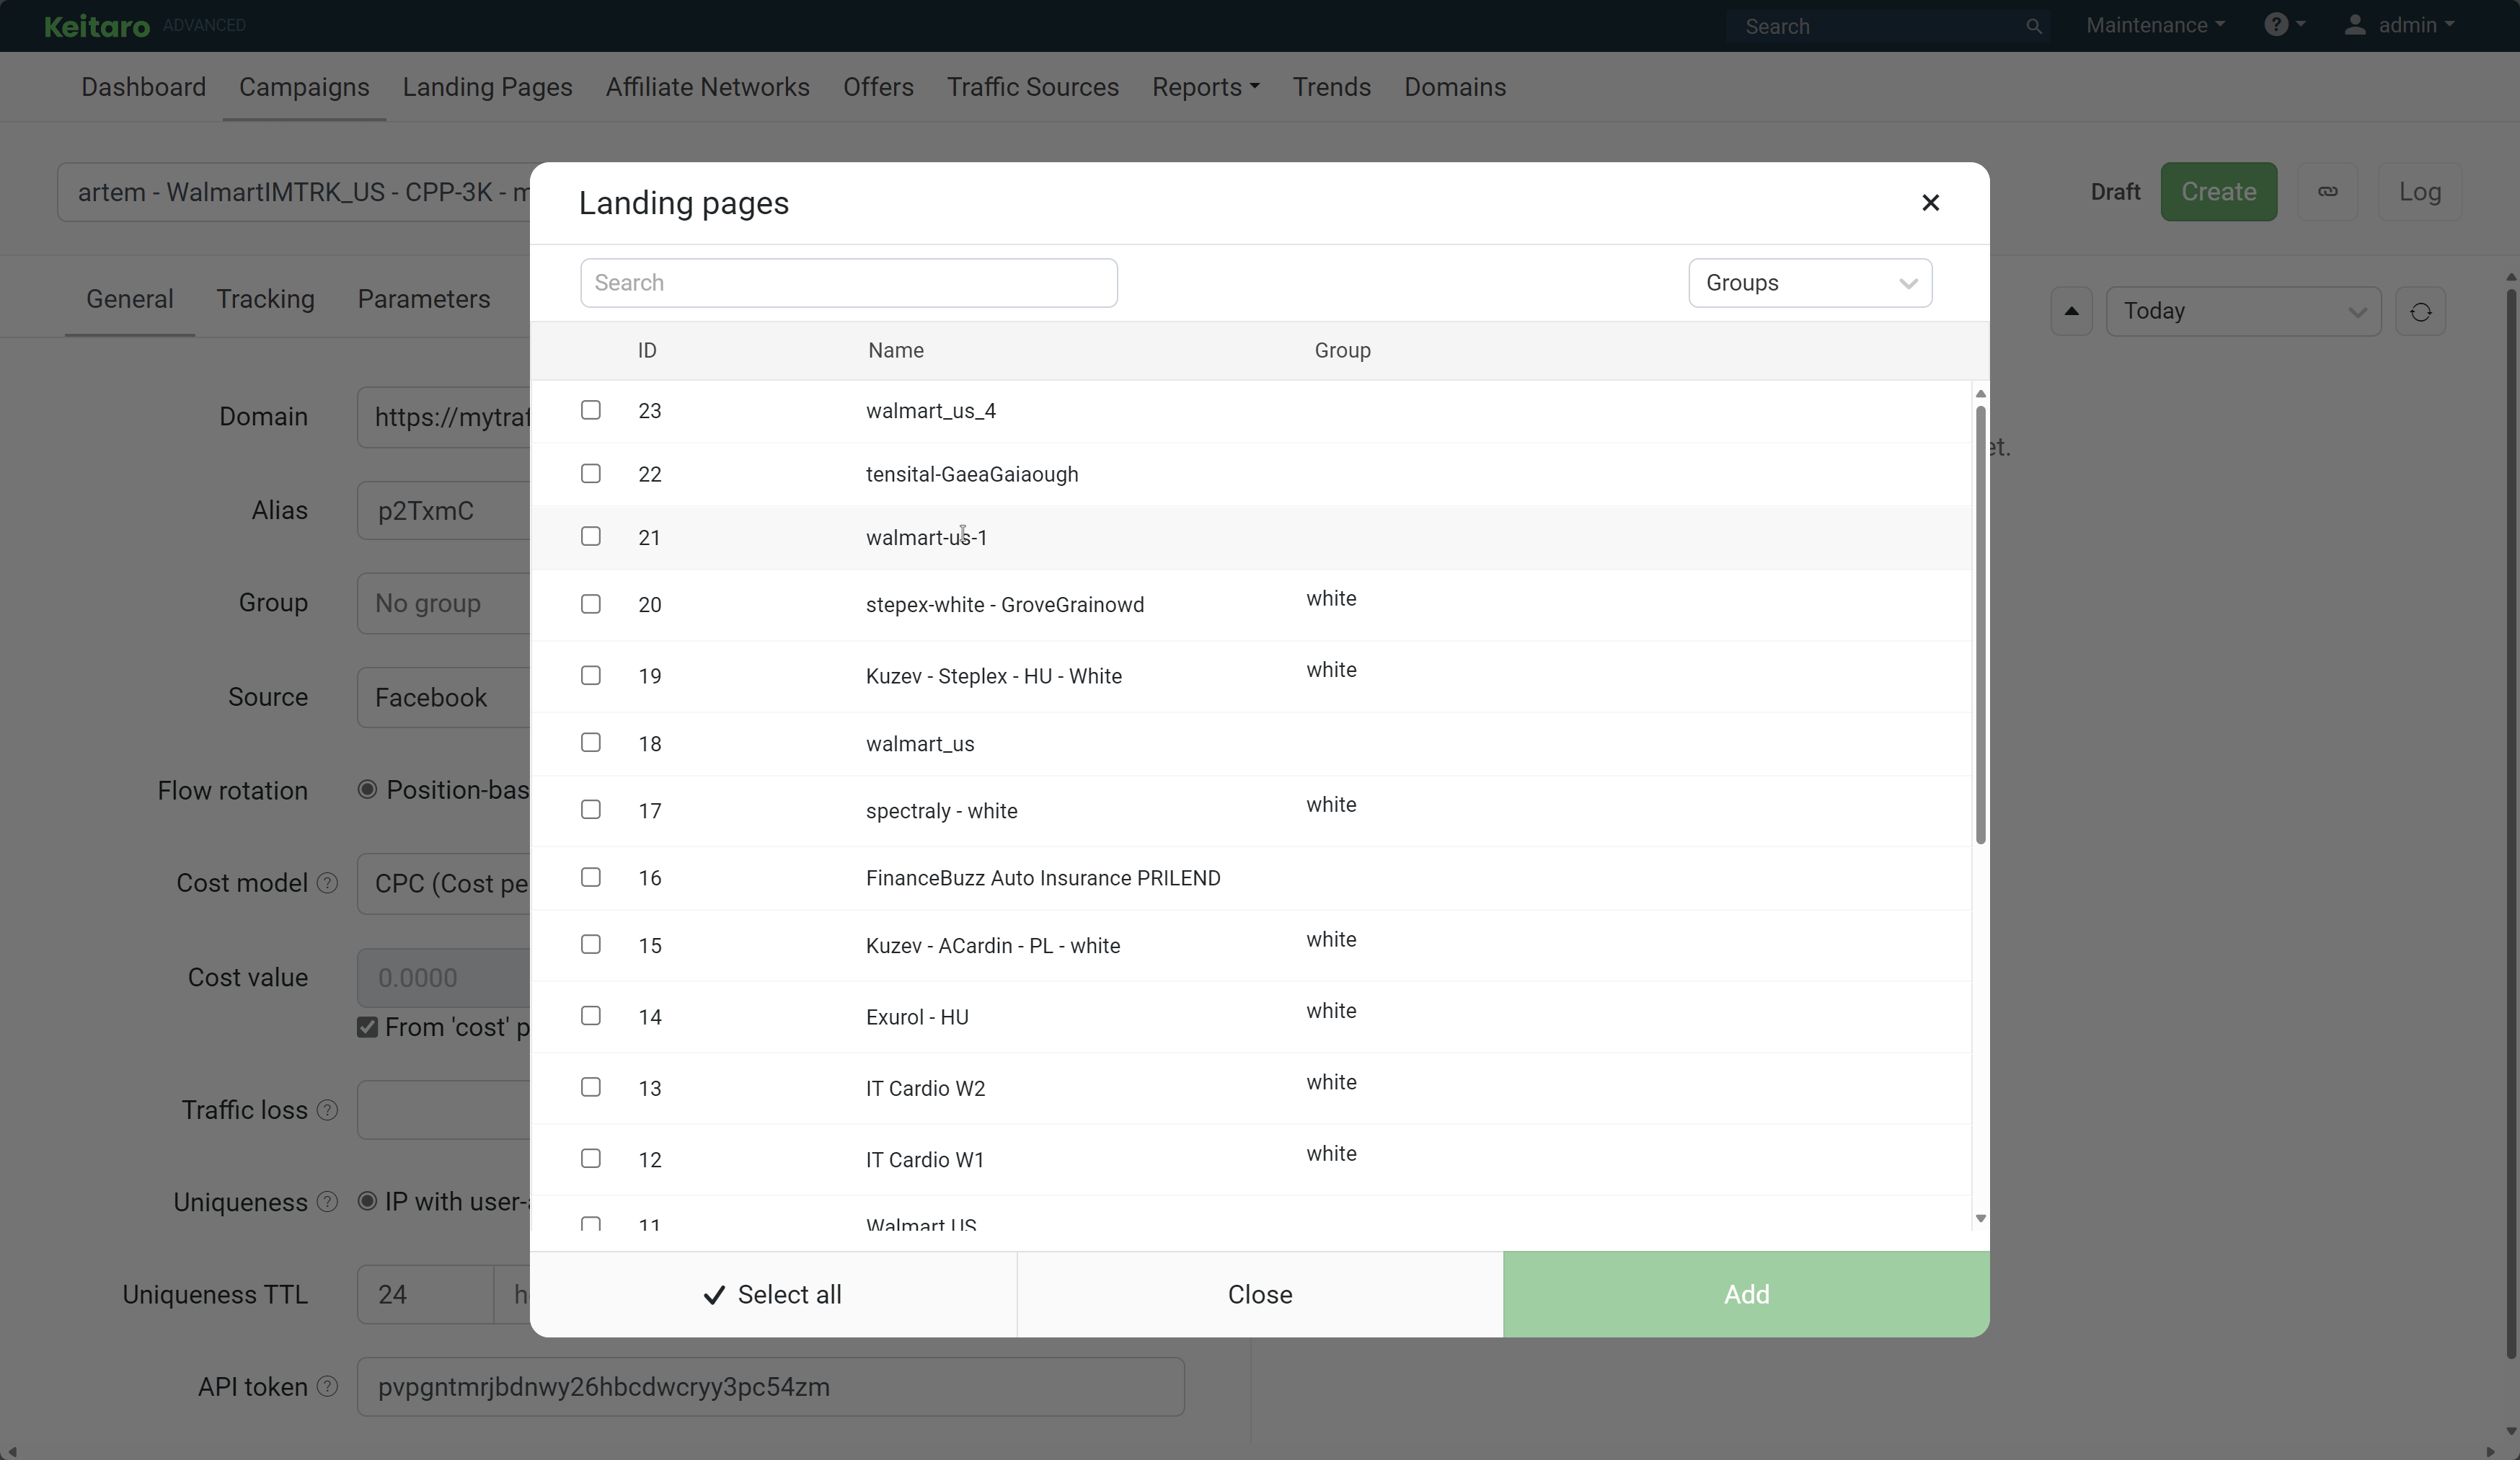Screen dimensions: 2520x1460
Task: Open the Cost model CPC dropdown
Action: (443, 884)
